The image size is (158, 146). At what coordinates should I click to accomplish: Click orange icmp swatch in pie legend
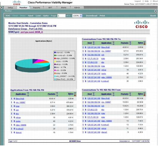(x=55, y=73)
